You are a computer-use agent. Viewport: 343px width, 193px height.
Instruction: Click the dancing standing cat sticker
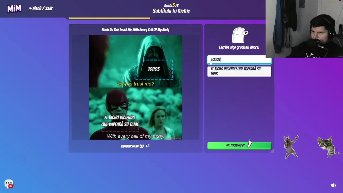291,147
